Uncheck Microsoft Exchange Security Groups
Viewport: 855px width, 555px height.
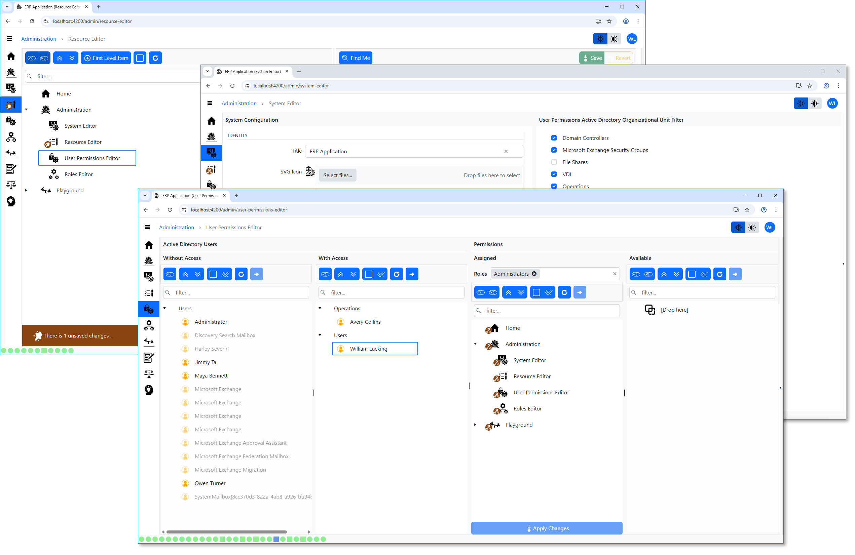click(554, 150)
